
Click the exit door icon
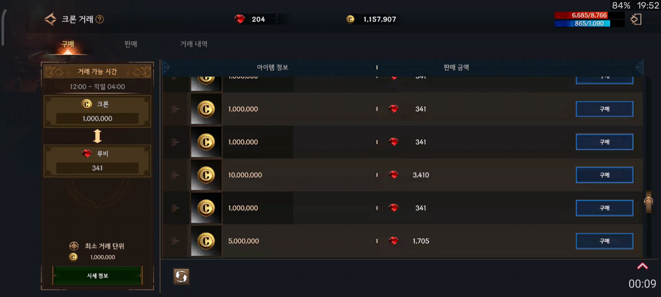click(x=636, y=19)
